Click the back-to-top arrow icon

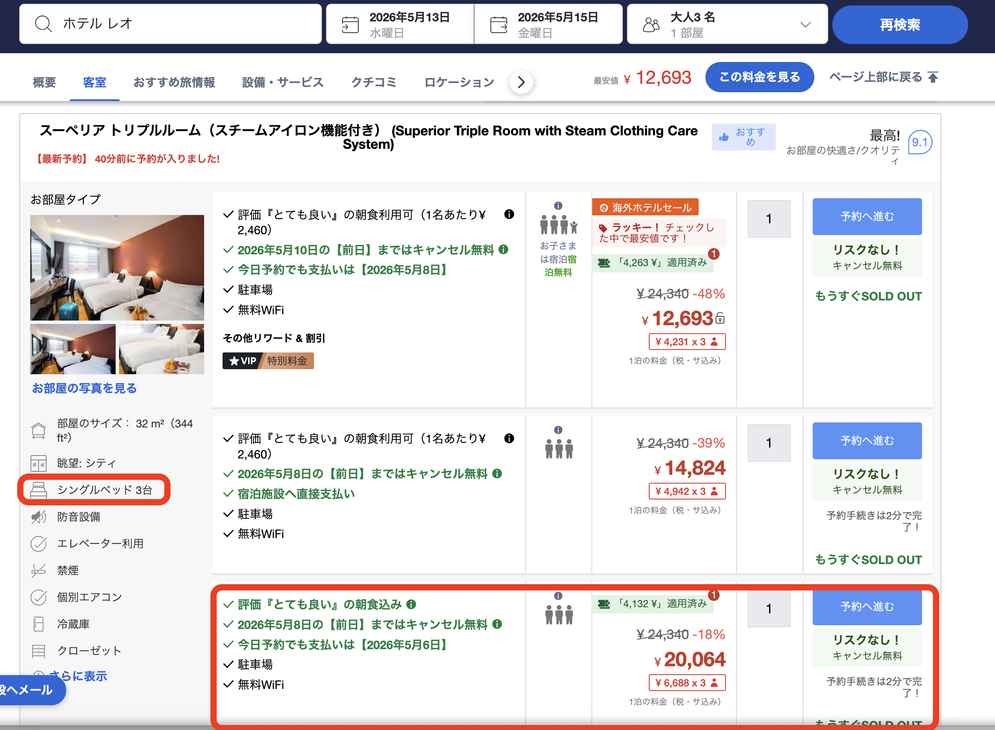tap(933, 78)
